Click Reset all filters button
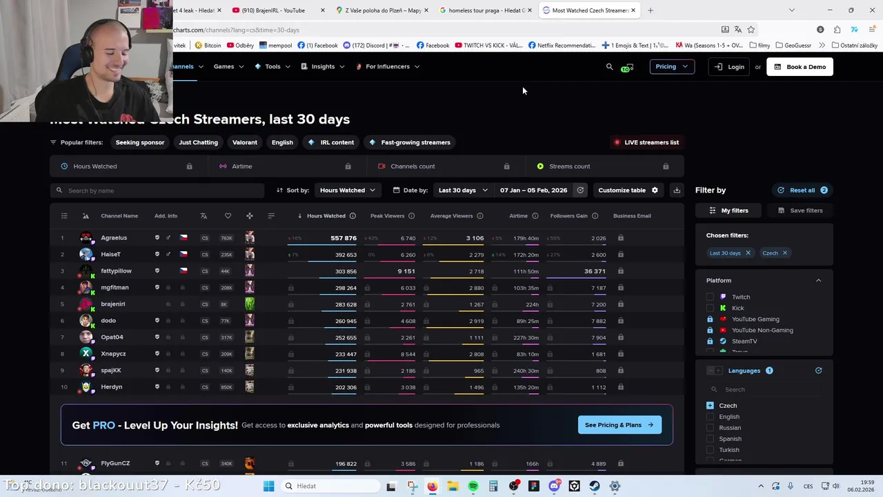Screen dimensions: 883x497 pyautogui.click(x=803, y=191)
